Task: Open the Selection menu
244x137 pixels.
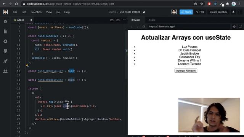Action: pyautogui.click(x=36, y=12)
